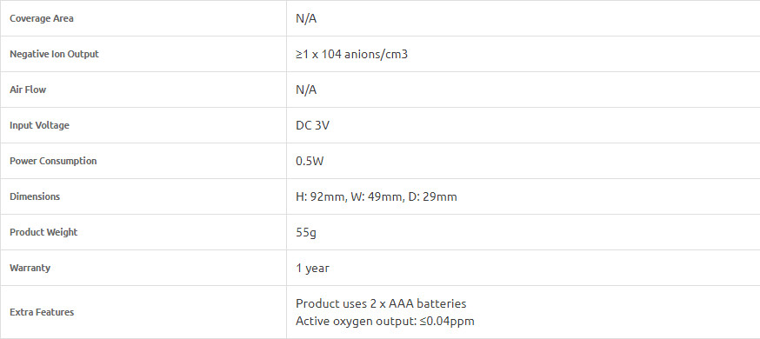Click the Power Consumption label

pyautogui.click(x=53, y=161)
